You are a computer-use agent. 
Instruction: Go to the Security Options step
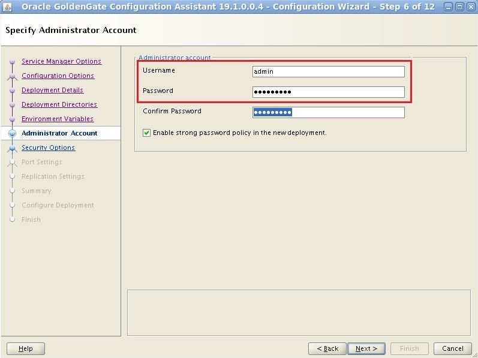point(48,148)
